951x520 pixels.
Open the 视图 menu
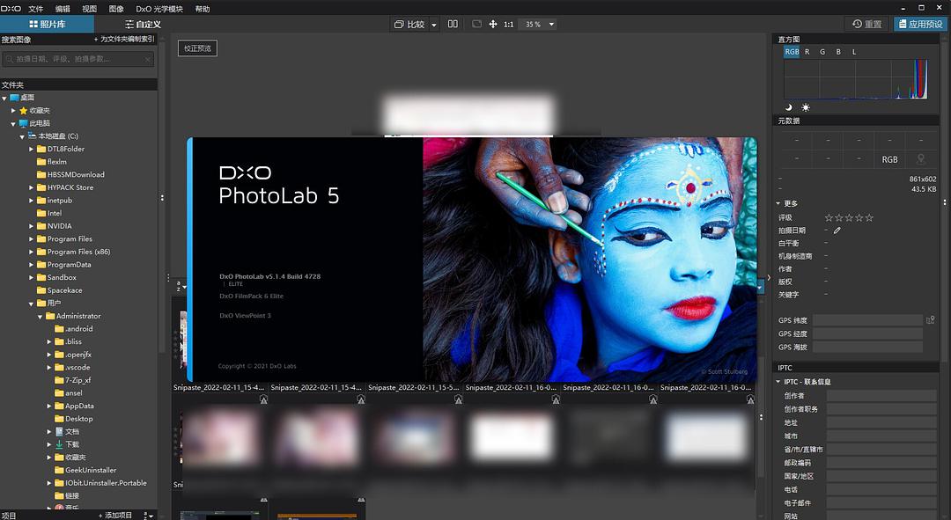(x=89, y=9)
